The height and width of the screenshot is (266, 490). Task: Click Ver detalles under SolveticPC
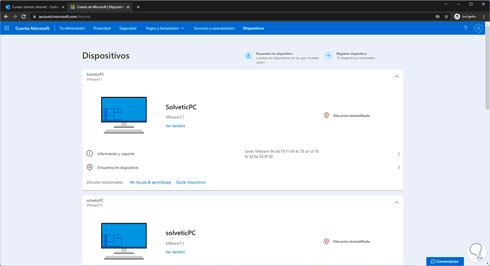pyautogui.click(x=175, y=126)
